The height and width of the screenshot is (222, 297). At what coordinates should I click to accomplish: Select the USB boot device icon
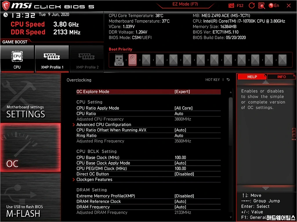coord(119,60)
